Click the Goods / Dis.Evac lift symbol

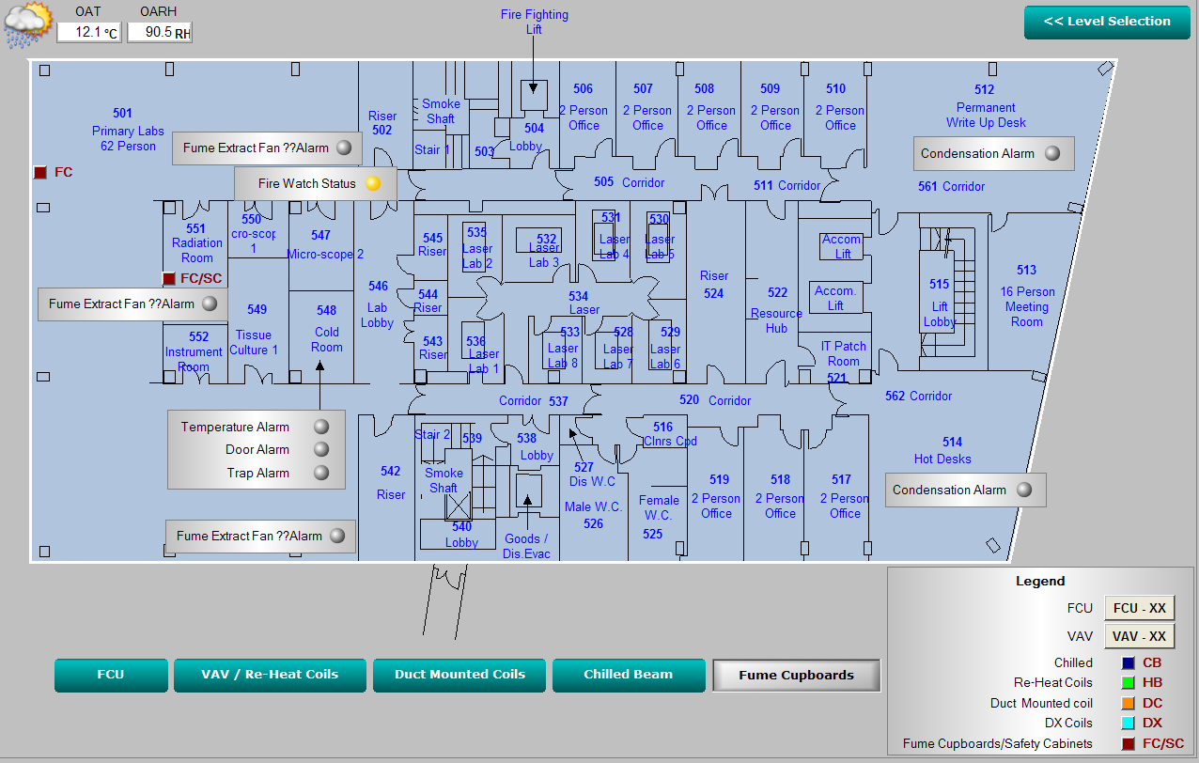529,490
